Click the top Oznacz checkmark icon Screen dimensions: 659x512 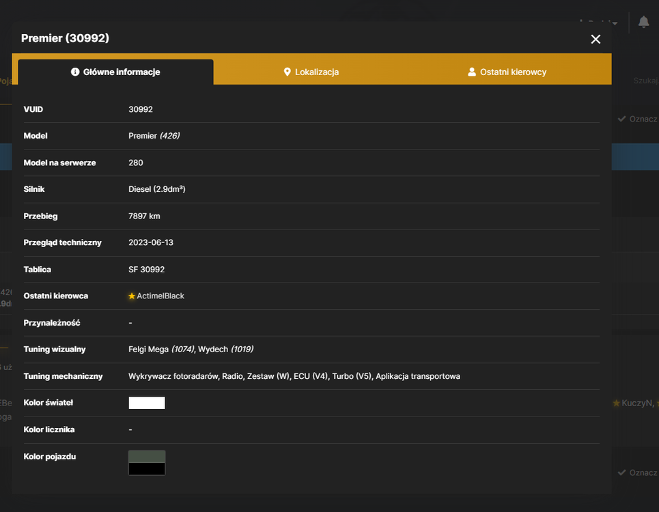621,119
